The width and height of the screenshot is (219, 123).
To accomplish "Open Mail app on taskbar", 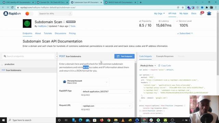I will 88,120.
